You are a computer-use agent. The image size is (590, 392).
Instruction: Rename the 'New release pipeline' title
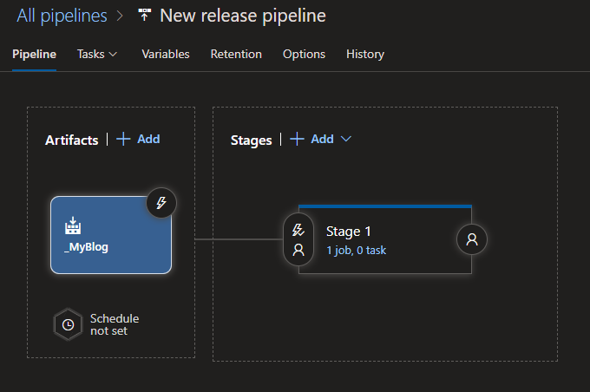243,16
